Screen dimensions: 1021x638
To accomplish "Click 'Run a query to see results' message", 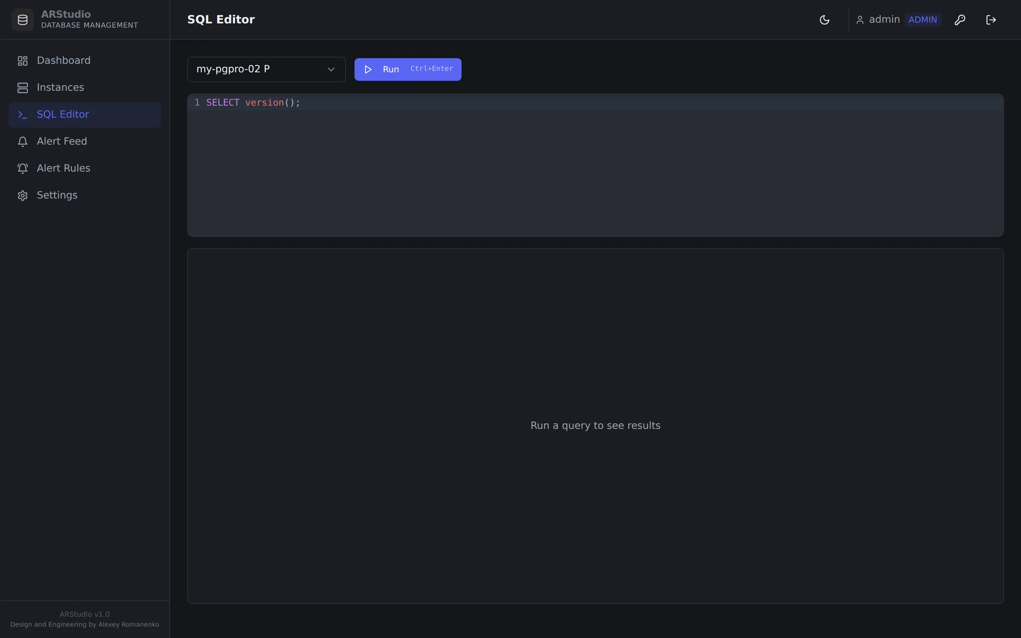I will [595, 425].
